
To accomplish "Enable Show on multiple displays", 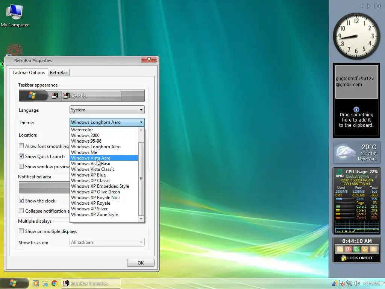I will click(21, 231).
